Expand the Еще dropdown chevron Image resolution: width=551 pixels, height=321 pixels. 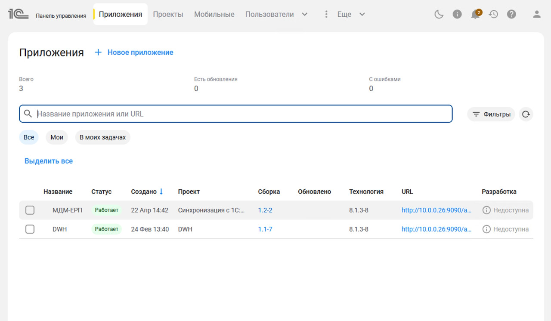tap(362, 14)
